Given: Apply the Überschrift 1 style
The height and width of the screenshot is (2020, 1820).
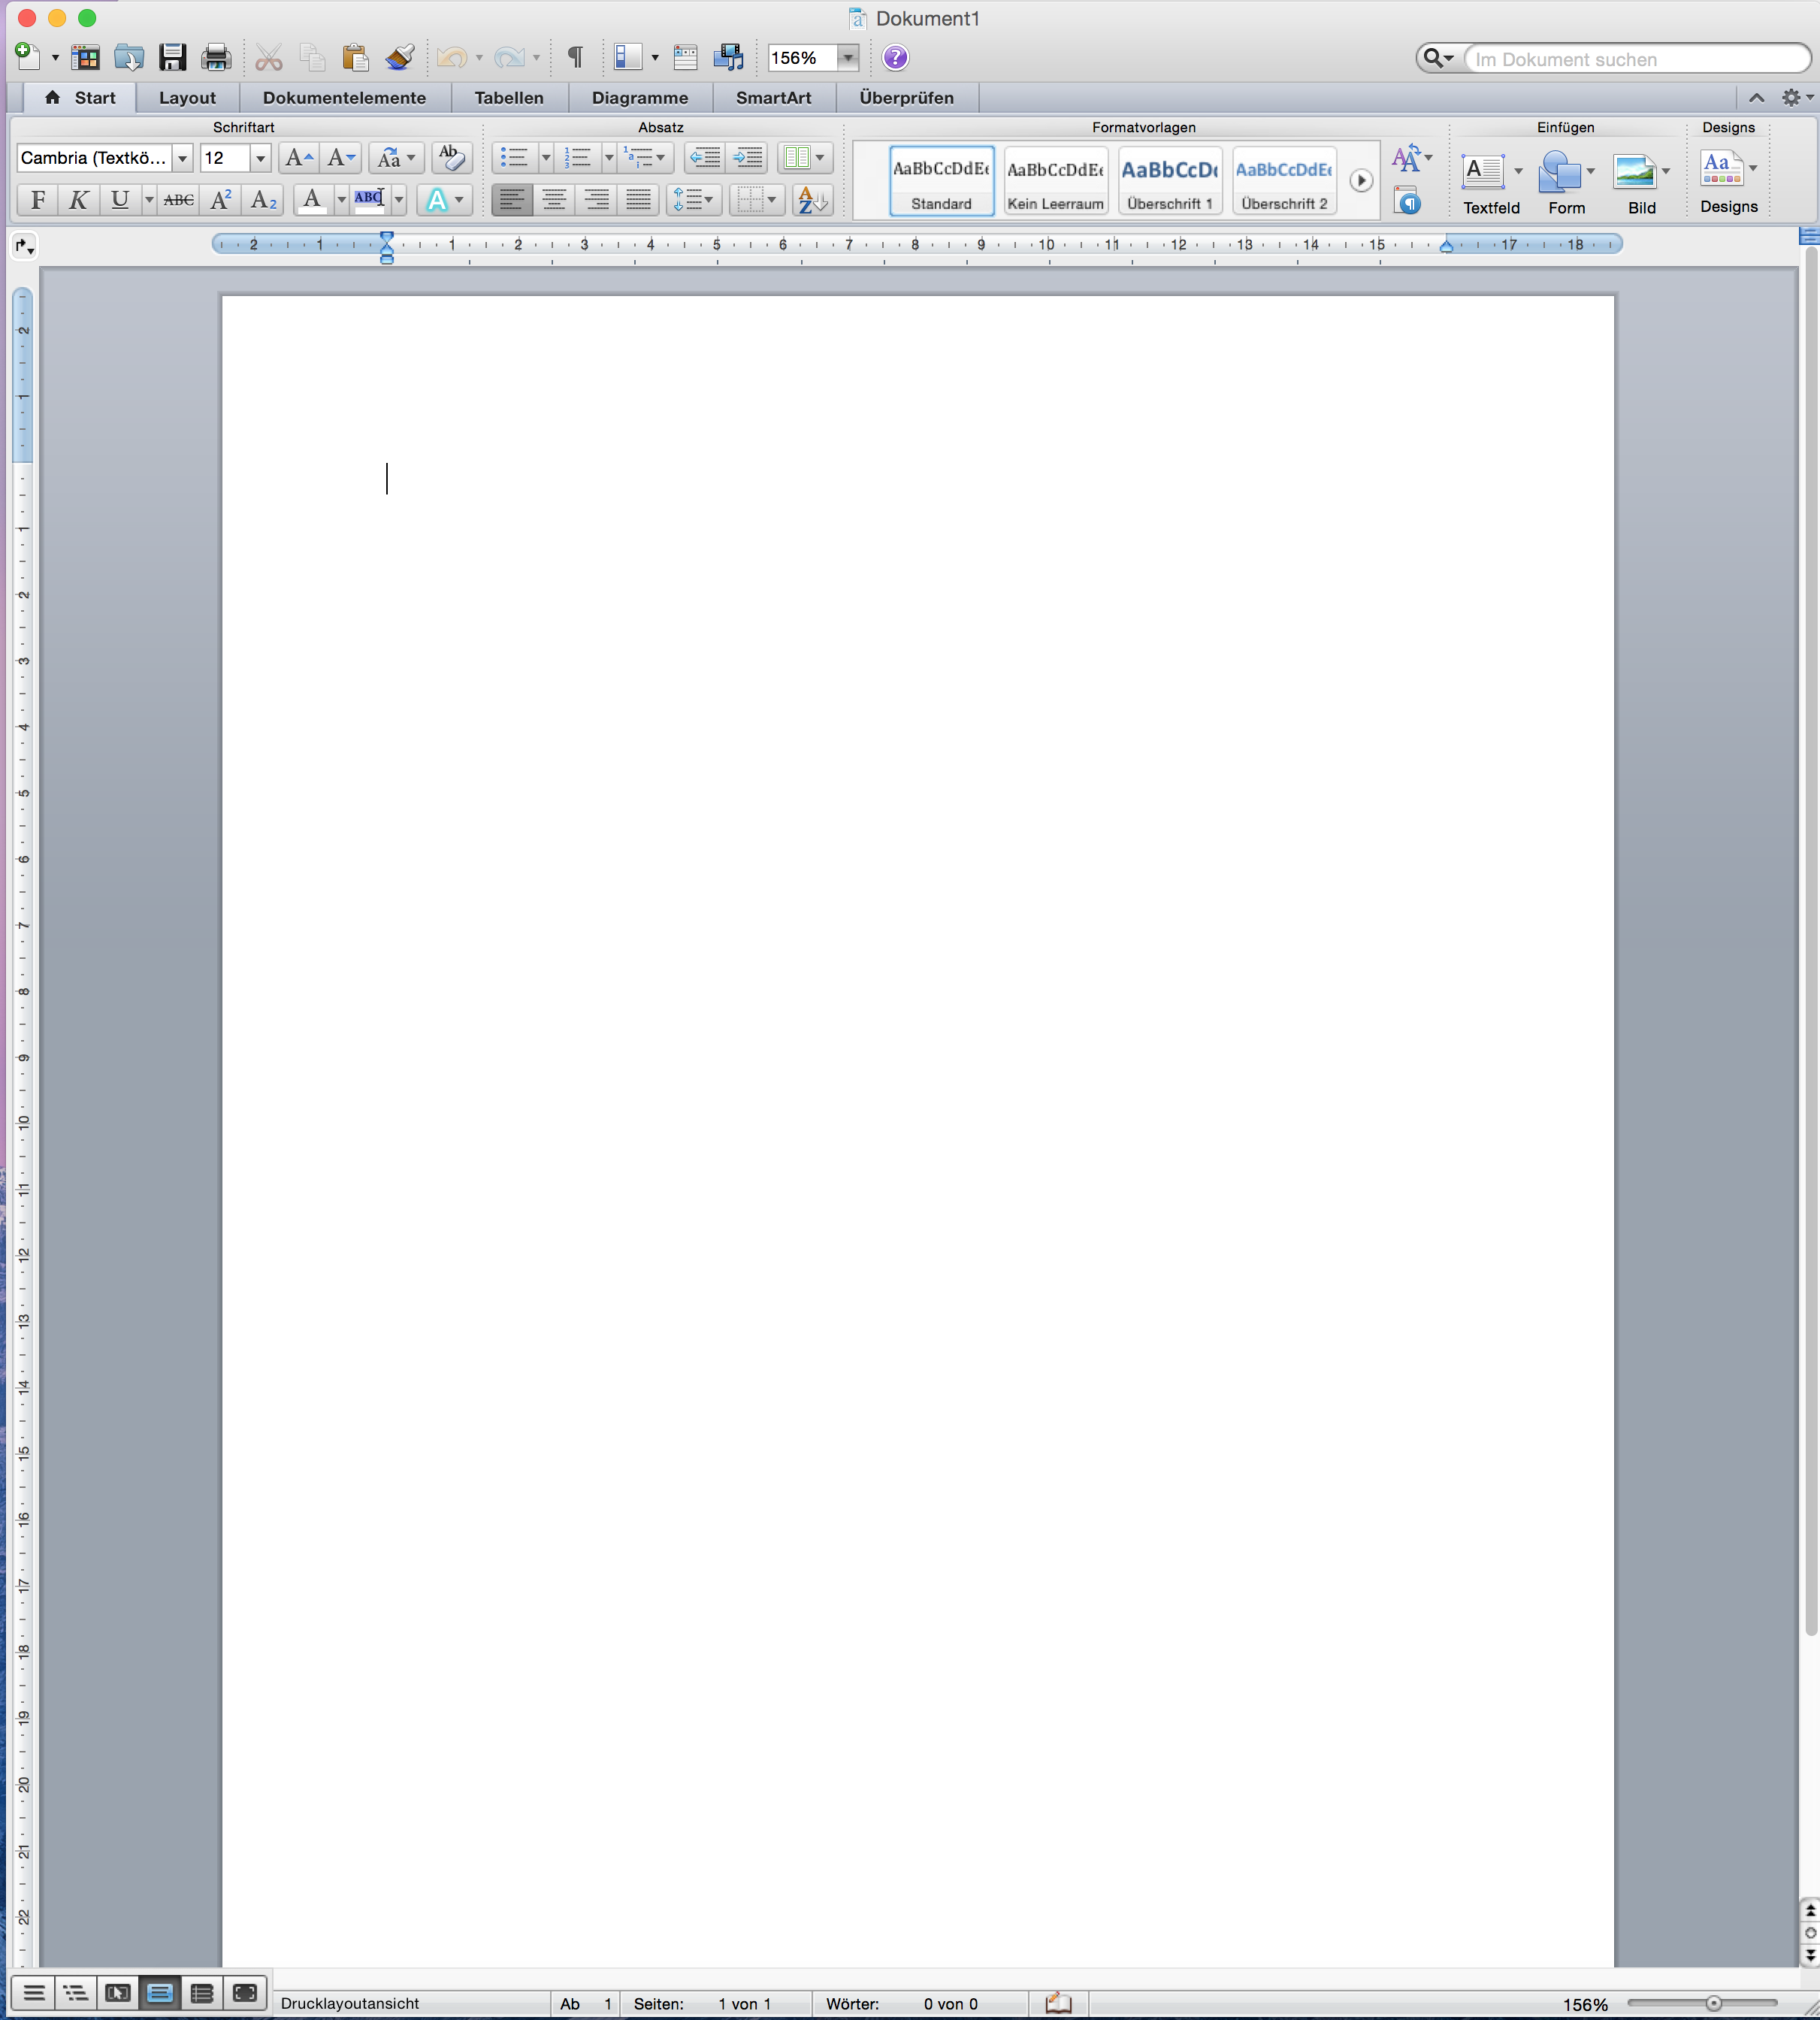Looking at the screenshot, I should click(1169, 181).
